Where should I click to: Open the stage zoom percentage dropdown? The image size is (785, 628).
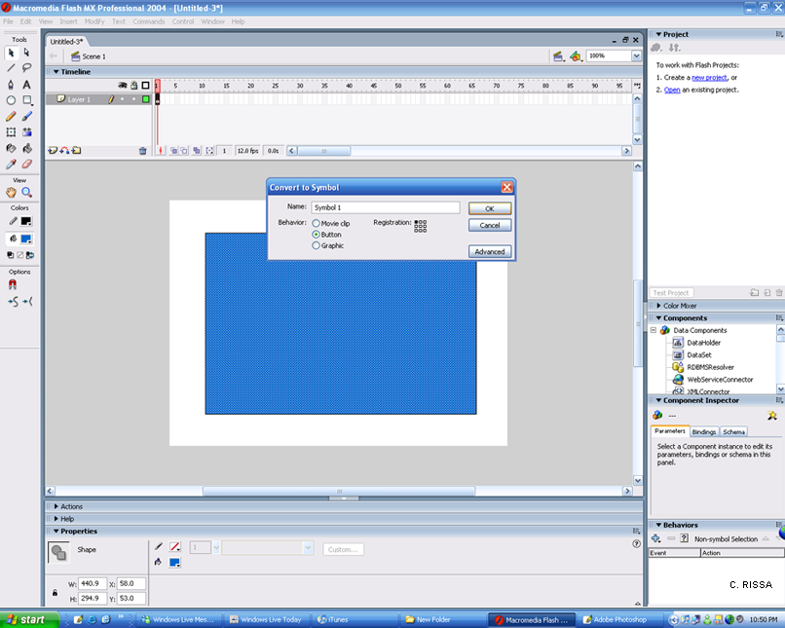(636, 55)
